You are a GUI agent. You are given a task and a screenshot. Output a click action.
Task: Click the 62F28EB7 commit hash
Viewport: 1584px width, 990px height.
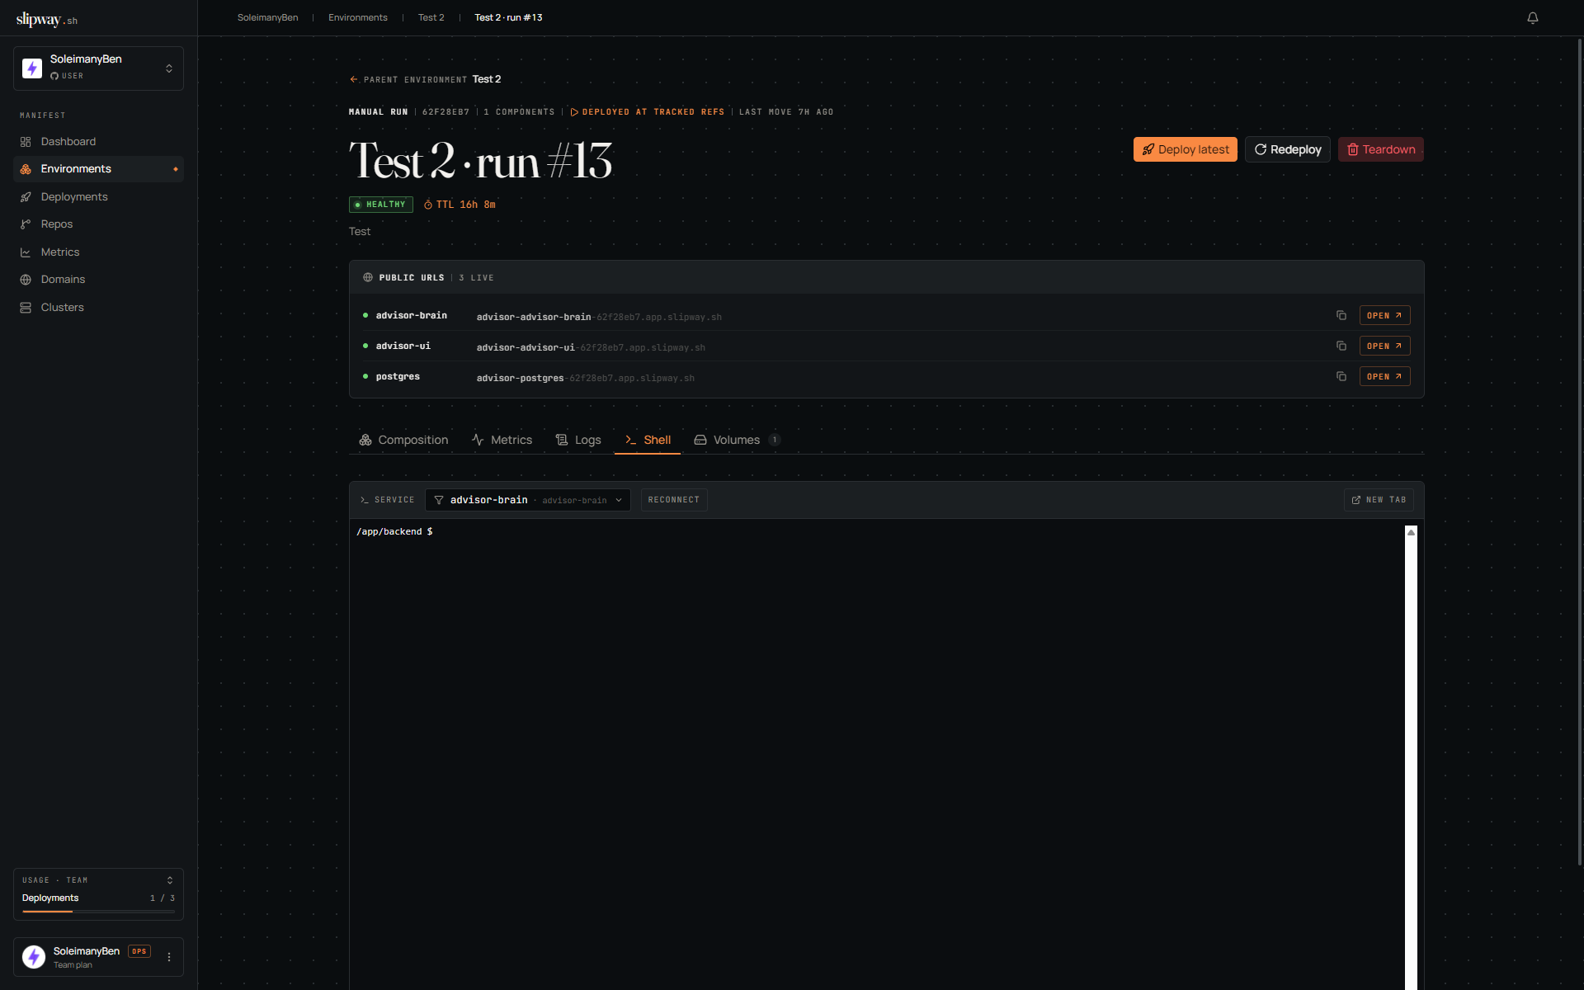(x=445, y=112)
